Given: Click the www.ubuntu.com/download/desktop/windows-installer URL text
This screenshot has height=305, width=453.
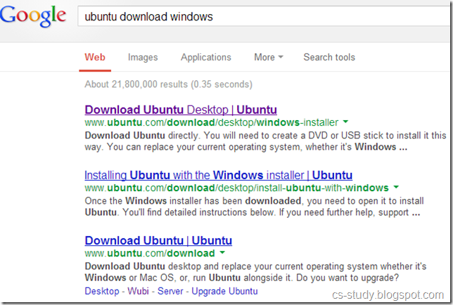Looking at the screenshot, I should (x=212, y=122).
